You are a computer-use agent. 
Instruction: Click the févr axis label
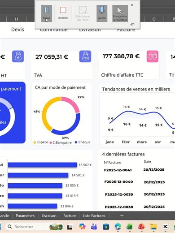coord(126,142)
